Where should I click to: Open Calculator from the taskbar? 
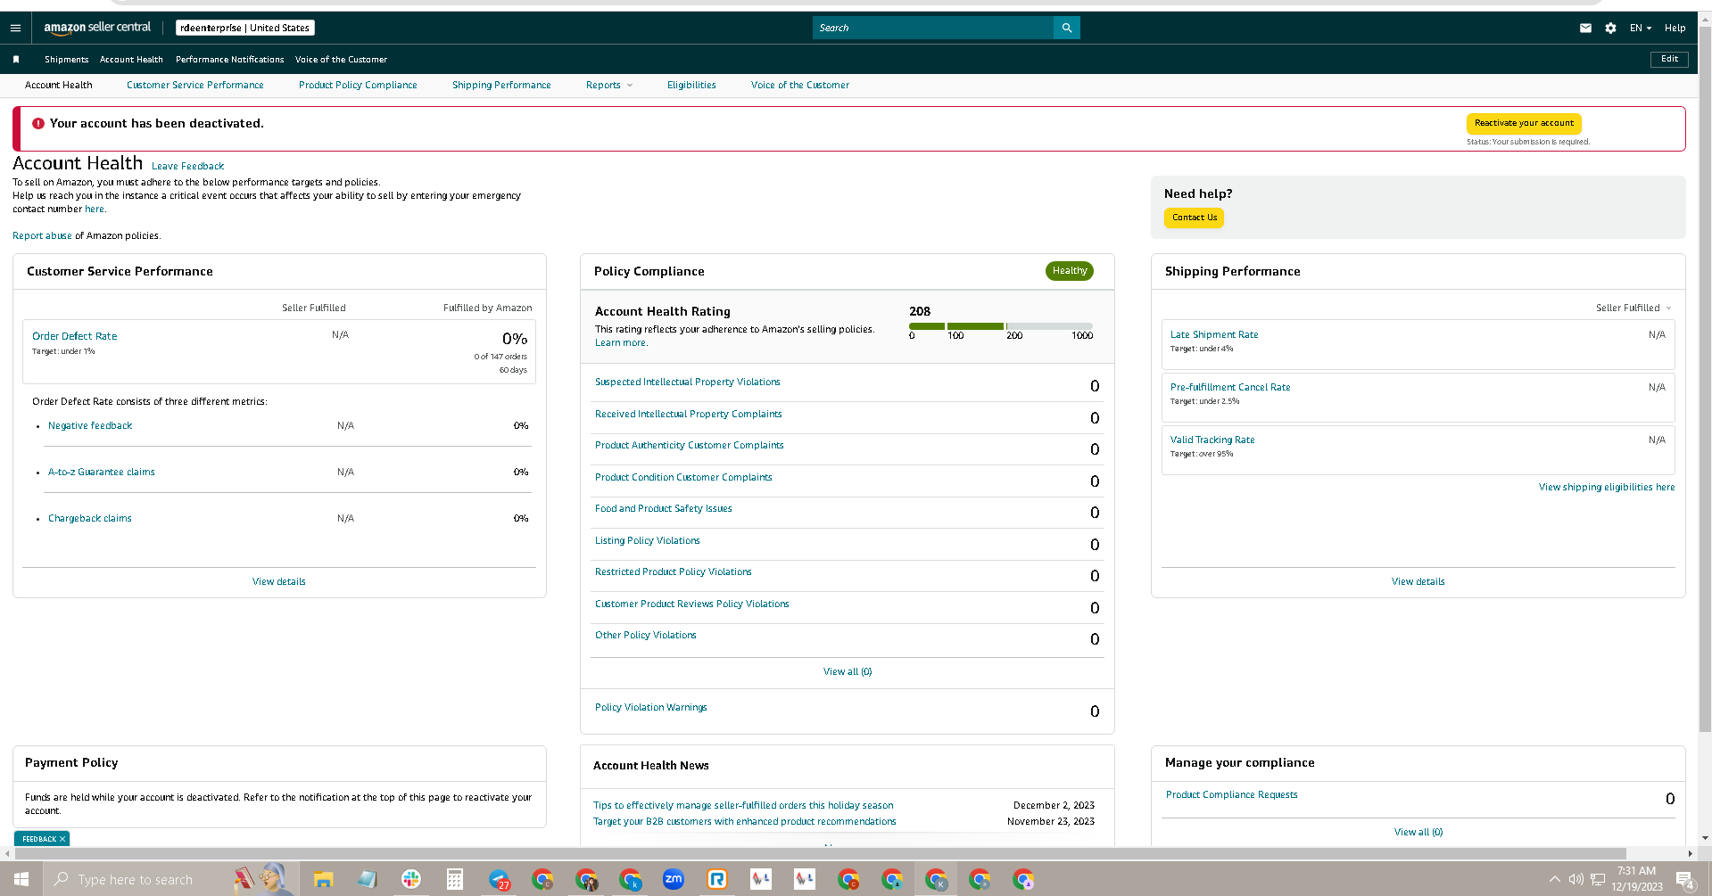click(455, 880)
